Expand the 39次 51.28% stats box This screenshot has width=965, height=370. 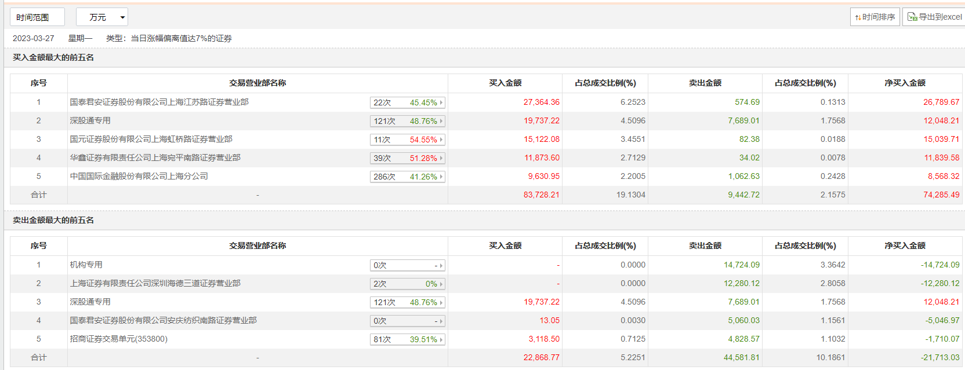[x=407, y=158]
